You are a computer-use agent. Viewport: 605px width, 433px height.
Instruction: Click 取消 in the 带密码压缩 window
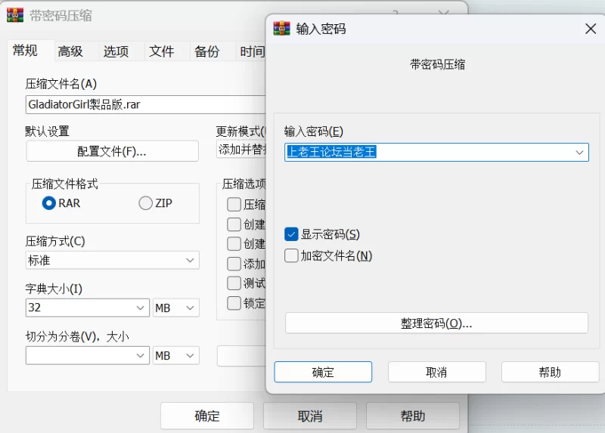coord(310,416)
